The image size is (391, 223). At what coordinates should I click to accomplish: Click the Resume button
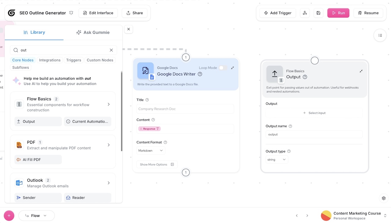click(368, 13)
